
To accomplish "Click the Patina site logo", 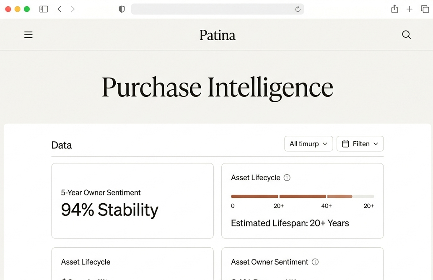I will (x=217, y=35).
